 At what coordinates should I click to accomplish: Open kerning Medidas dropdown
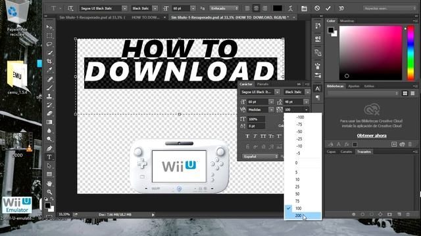click(271, 109)
